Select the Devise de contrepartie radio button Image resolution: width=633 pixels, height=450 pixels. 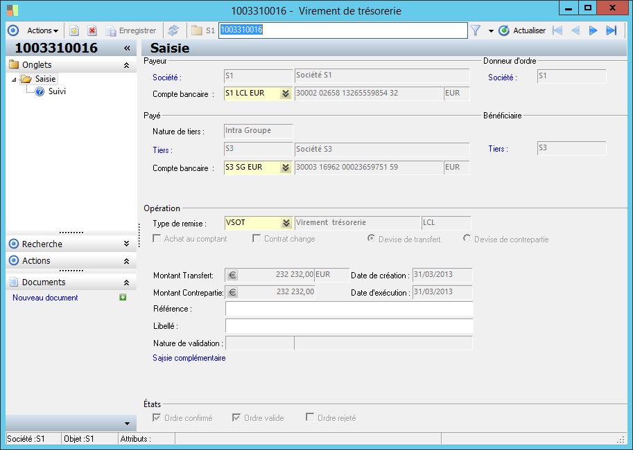[467, 239]
